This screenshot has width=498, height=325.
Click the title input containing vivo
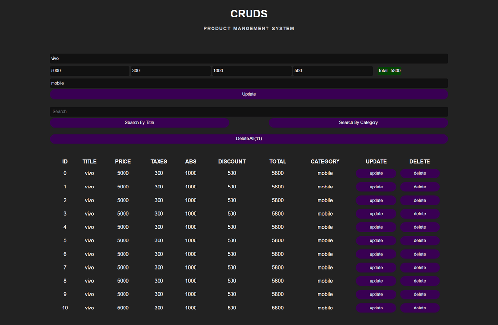[249, 58]
